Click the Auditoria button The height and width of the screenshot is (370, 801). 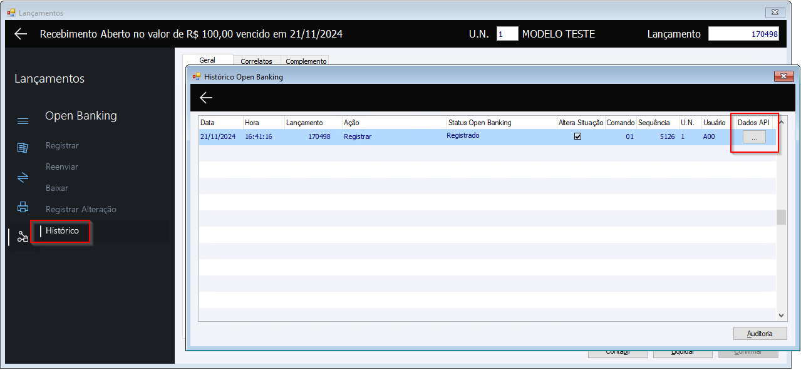(x=760, y=334)
